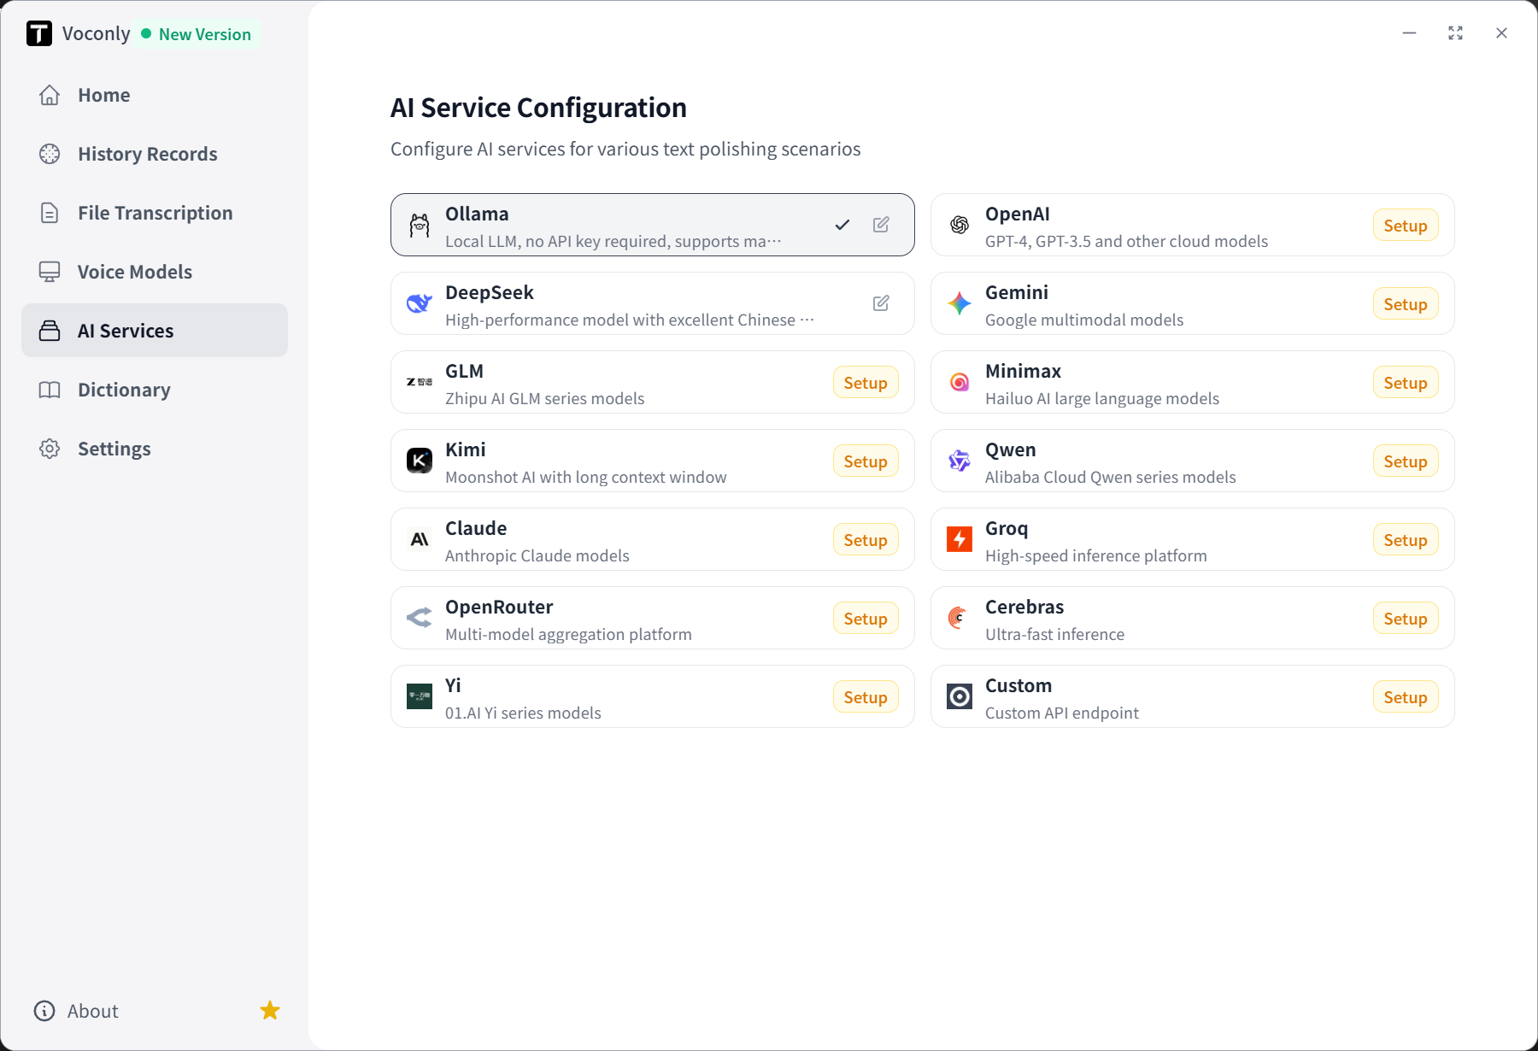Click the Minimax logo icon
Screen dimensions: 1538x1051
coord(960,382)
